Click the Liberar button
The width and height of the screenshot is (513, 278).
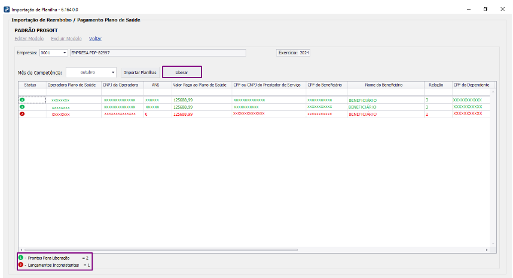point(182,72)
